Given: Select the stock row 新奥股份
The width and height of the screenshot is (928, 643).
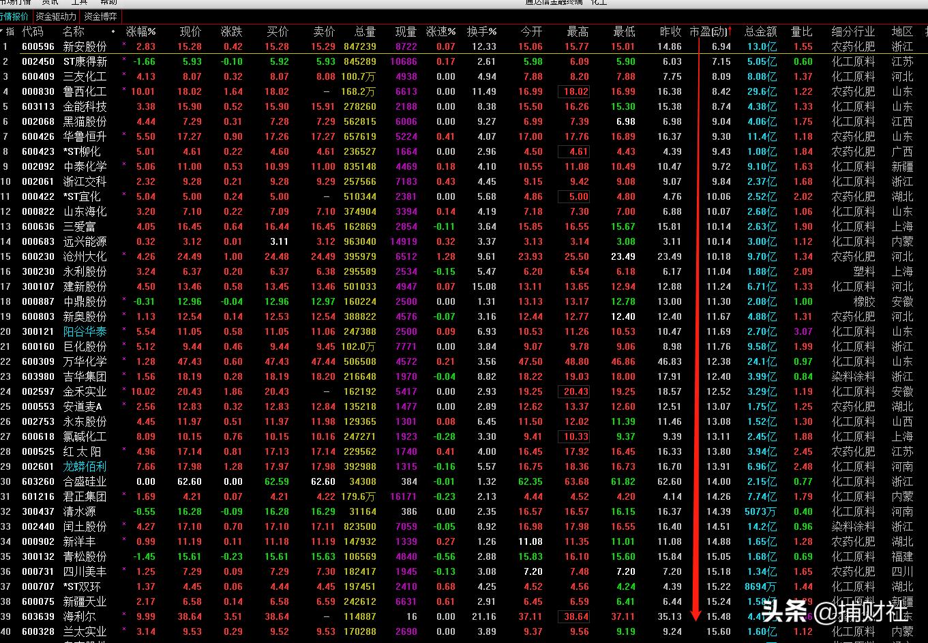Looking at the screenshot, I should click(85, 316).
